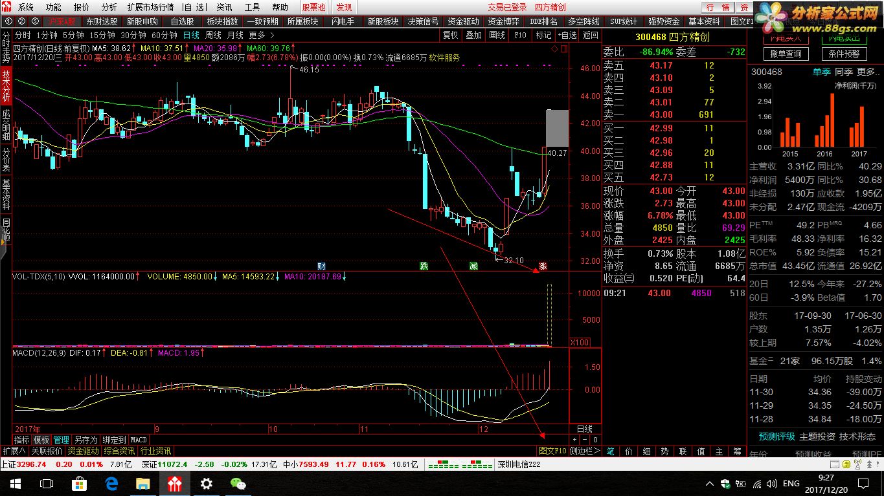Open DDE排名 in the toolbar
This screenshot has width=884, height=496.
[543, 21]
